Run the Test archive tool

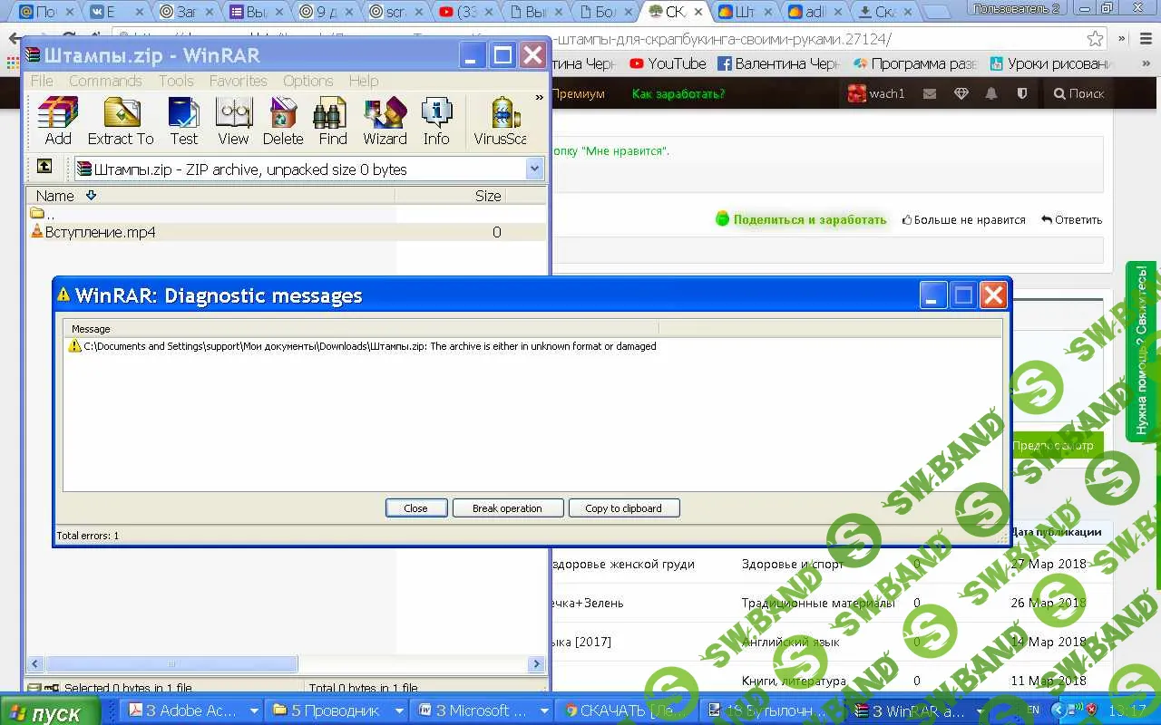point(183,121)
